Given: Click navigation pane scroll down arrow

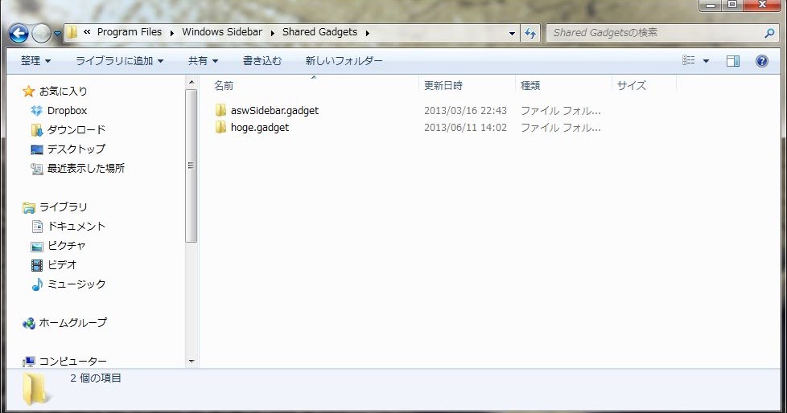Looking at the screenshot, I should coord(192,362).
